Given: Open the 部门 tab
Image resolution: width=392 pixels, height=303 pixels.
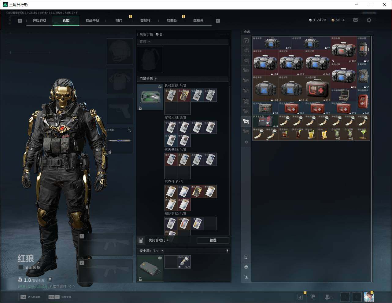Looking at the screenshot, I should coord(119,20).
